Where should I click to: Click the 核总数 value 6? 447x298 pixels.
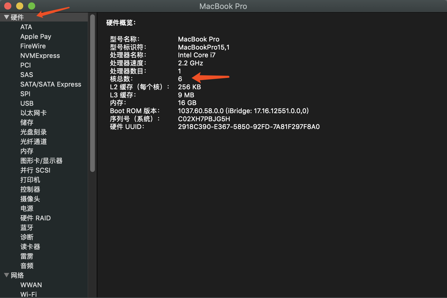[x=180, y=79]
